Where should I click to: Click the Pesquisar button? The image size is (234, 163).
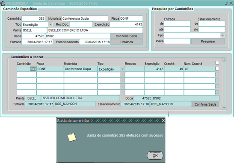tap(208, 41)
